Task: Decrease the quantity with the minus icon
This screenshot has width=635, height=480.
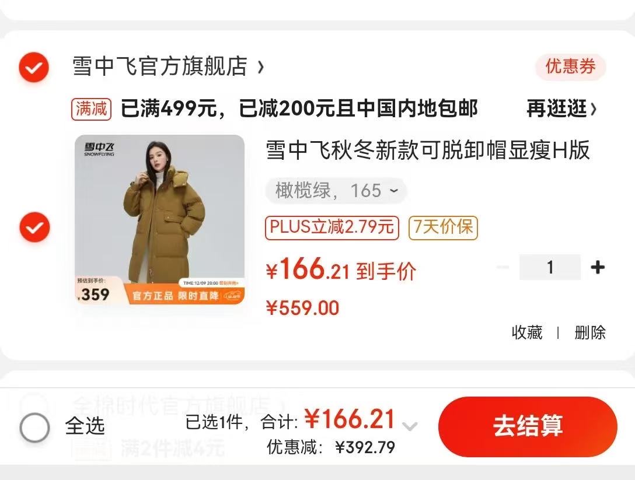Action: (503, 267)
